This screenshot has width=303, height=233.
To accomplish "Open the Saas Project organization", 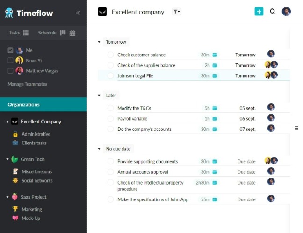I will pos(34,197).
